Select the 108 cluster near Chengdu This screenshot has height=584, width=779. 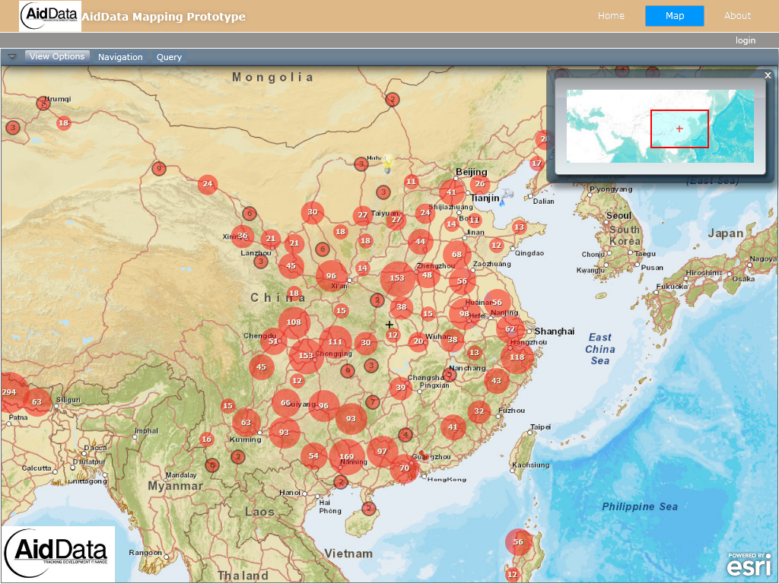pos(294,322)
